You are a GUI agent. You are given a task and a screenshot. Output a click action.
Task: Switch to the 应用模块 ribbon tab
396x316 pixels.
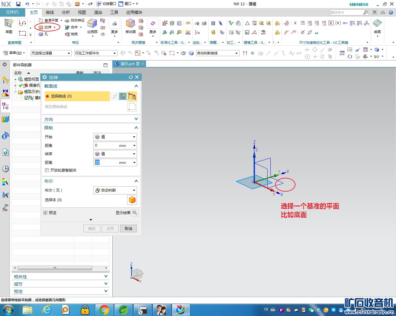[x=134, y=12]
